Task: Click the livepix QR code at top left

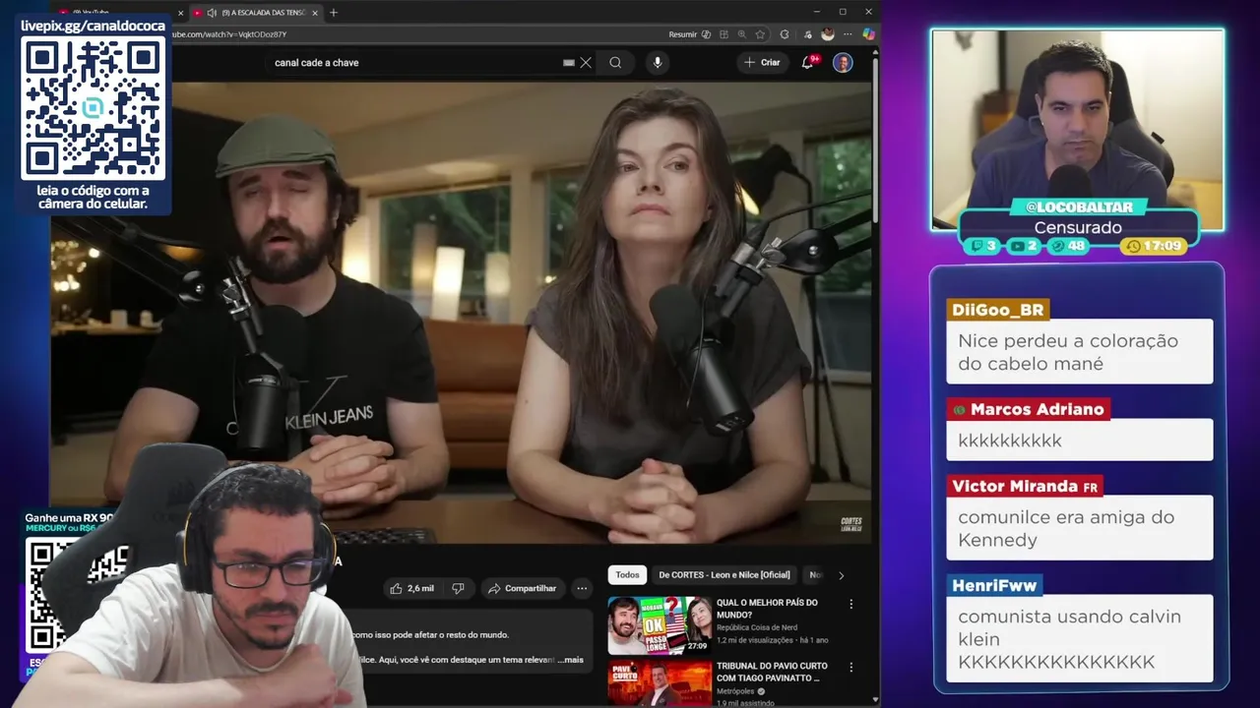Action: (94, 108)
